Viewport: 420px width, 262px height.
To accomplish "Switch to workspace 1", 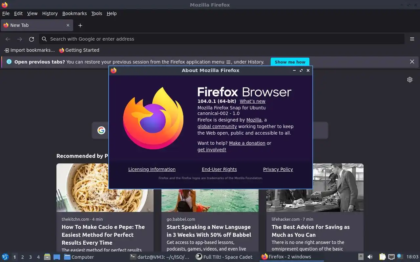I will pos(14,257).
